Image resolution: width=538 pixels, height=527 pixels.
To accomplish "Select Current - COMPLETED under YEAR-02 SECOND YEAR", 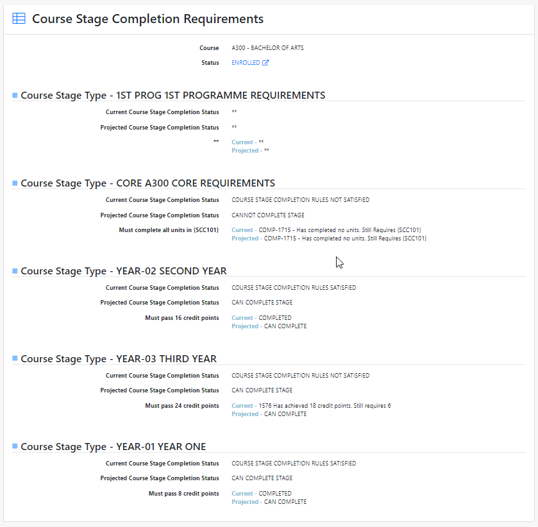I will [x=262, y=317].
